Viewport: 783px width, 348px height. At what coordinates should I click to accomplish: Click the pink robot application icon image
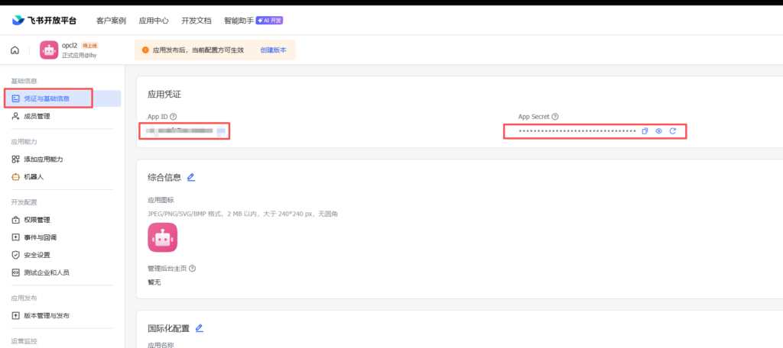click(162, 237)
